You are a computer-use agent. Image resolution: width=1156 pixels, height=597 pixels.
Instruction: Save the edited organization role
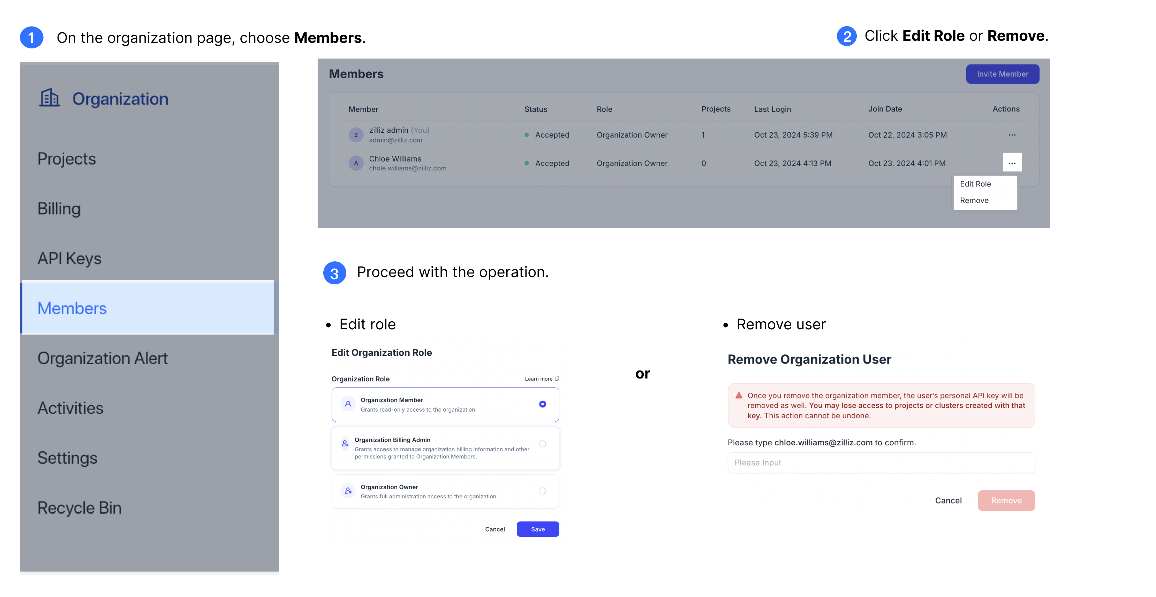pyautogui.click(x=538, y=529)
